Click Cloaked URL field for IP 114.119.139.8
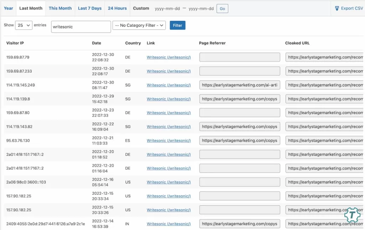365x230 pixels. click(325, 99)
